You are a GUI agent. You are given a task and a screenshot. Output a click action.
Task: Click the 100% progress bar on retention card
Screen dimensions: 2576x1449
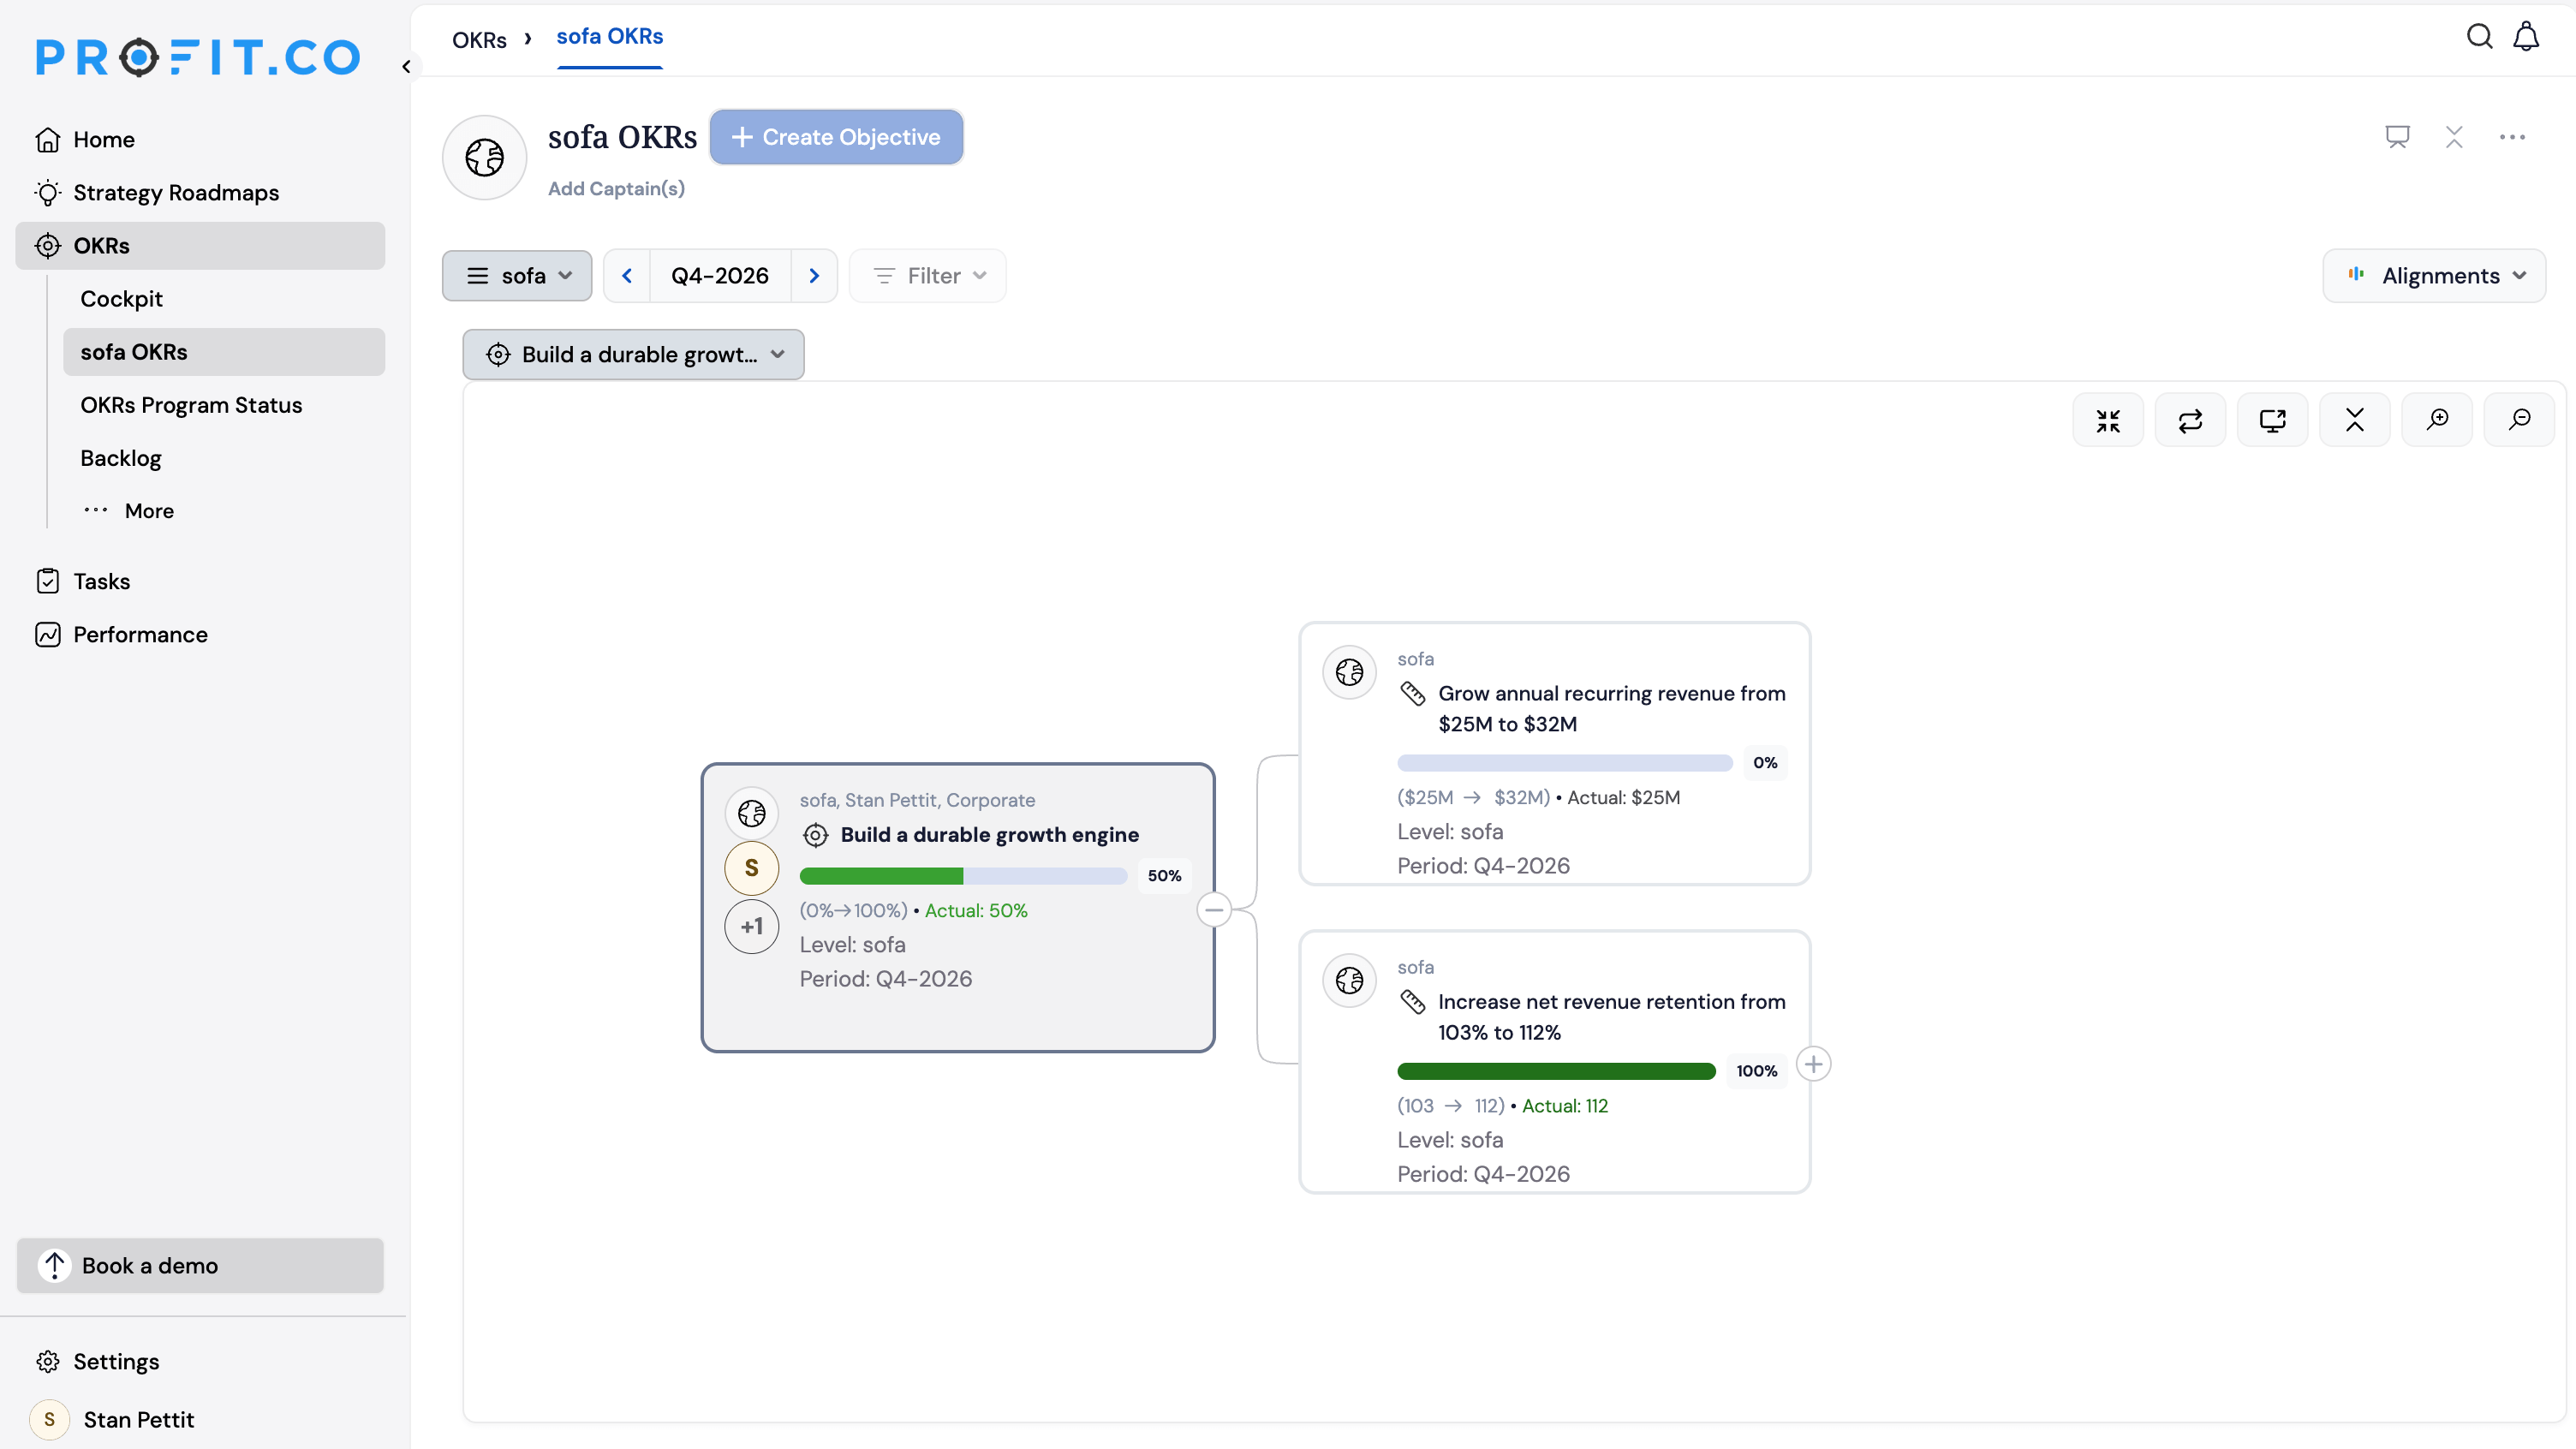[x=1556, y=1071]
